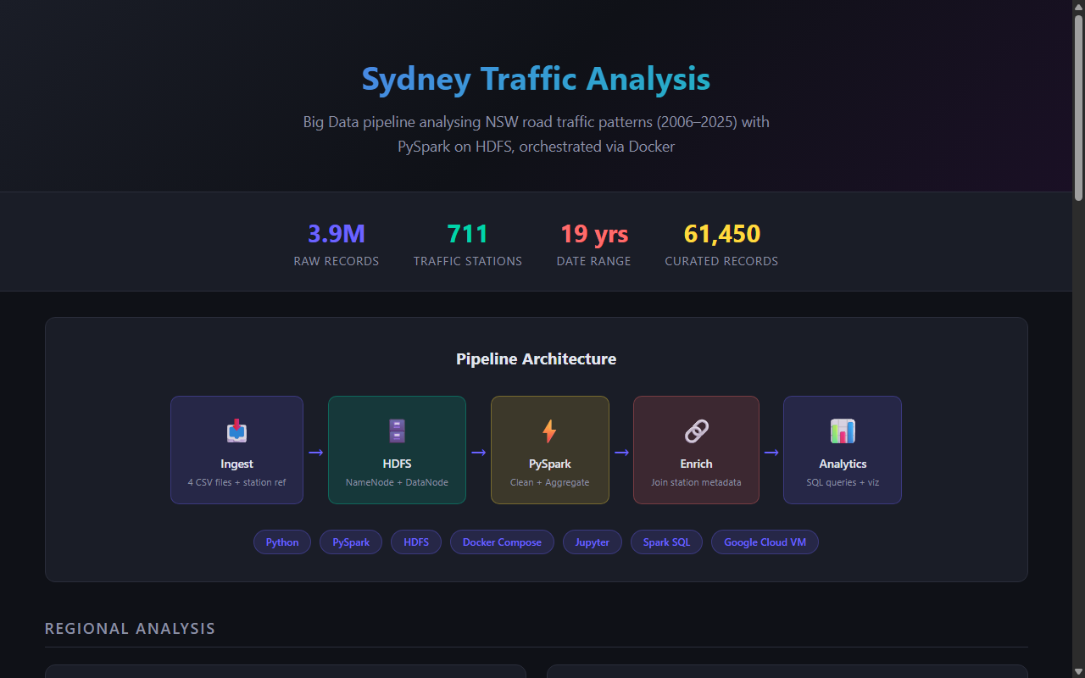This screenshot has height=678, width=1085.
Task: Select the Jupyter tag
Action: (x=593, y=542)
